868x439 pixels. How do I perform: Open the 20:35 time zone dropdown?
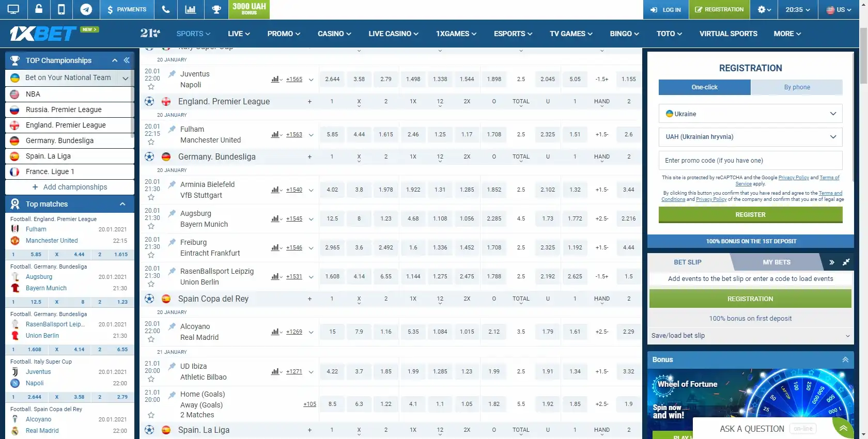(x=798, y=9)
